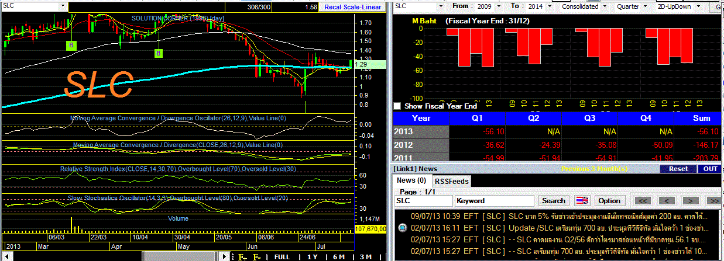Viewport: 724px width, 261px height.
Task: Open the SLC Q2/56 forecast news item
Action: pos(559,240)
